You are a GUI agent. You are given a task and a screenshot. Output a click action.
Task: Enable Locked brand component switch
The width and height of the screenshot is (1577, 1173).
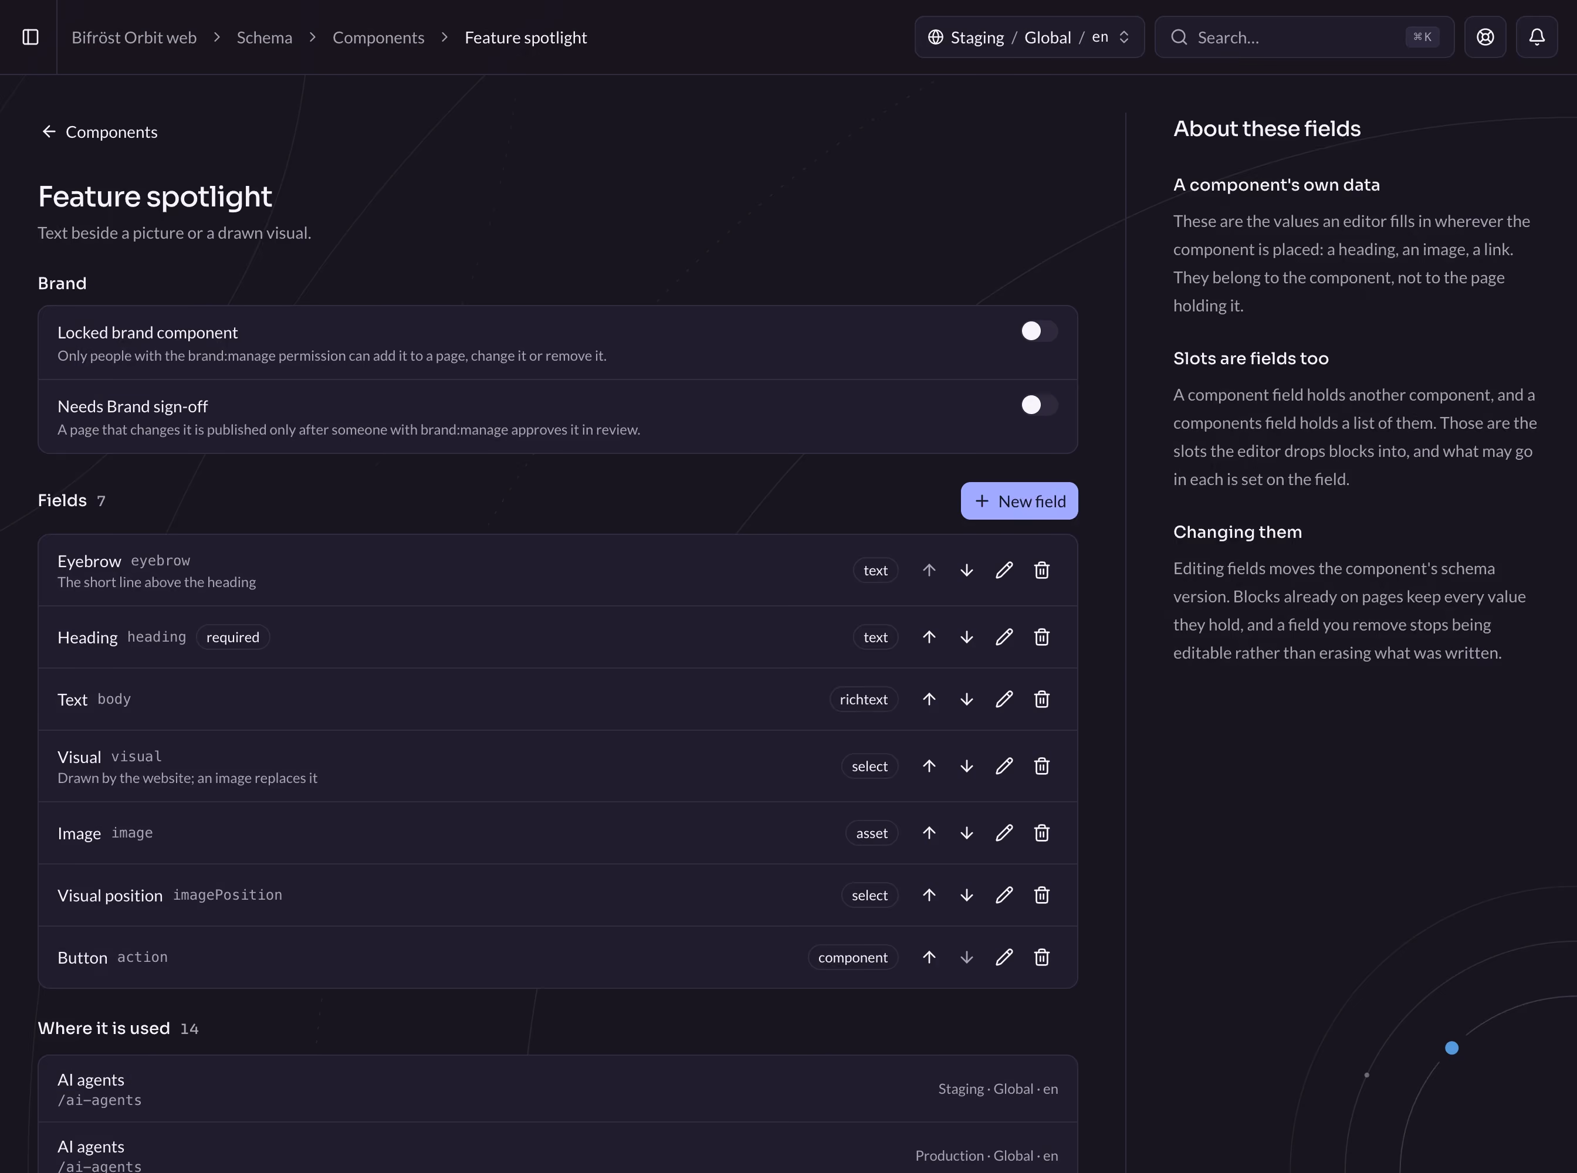click(x=1038, y=331)
